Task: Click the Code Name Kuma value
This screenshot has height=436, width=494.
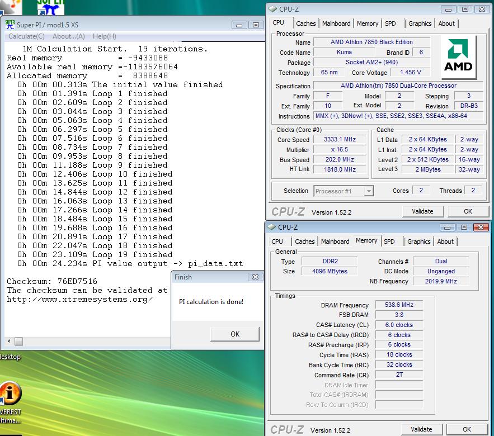Action: (x=345, y=52)
